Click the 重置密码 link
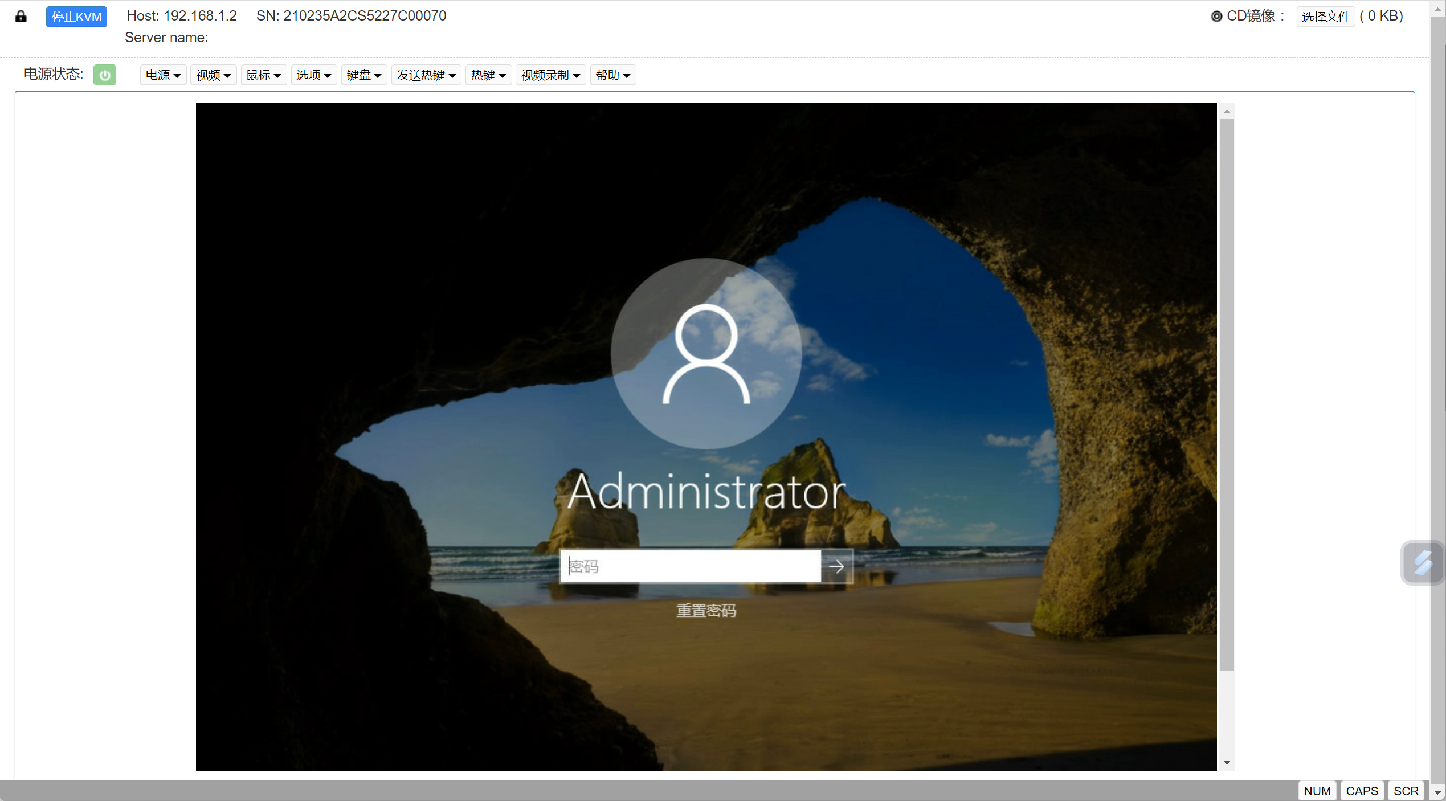The width and height of the screenshot is (1446, 801). coord(706,611)
